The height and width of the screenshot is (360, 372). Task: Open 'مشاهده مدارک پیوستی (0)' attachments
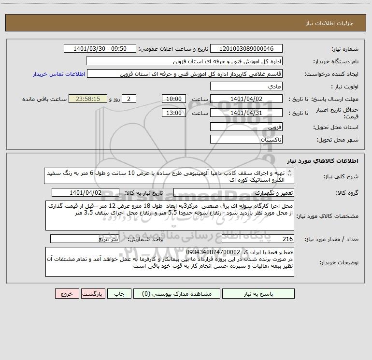click(176, 294)
